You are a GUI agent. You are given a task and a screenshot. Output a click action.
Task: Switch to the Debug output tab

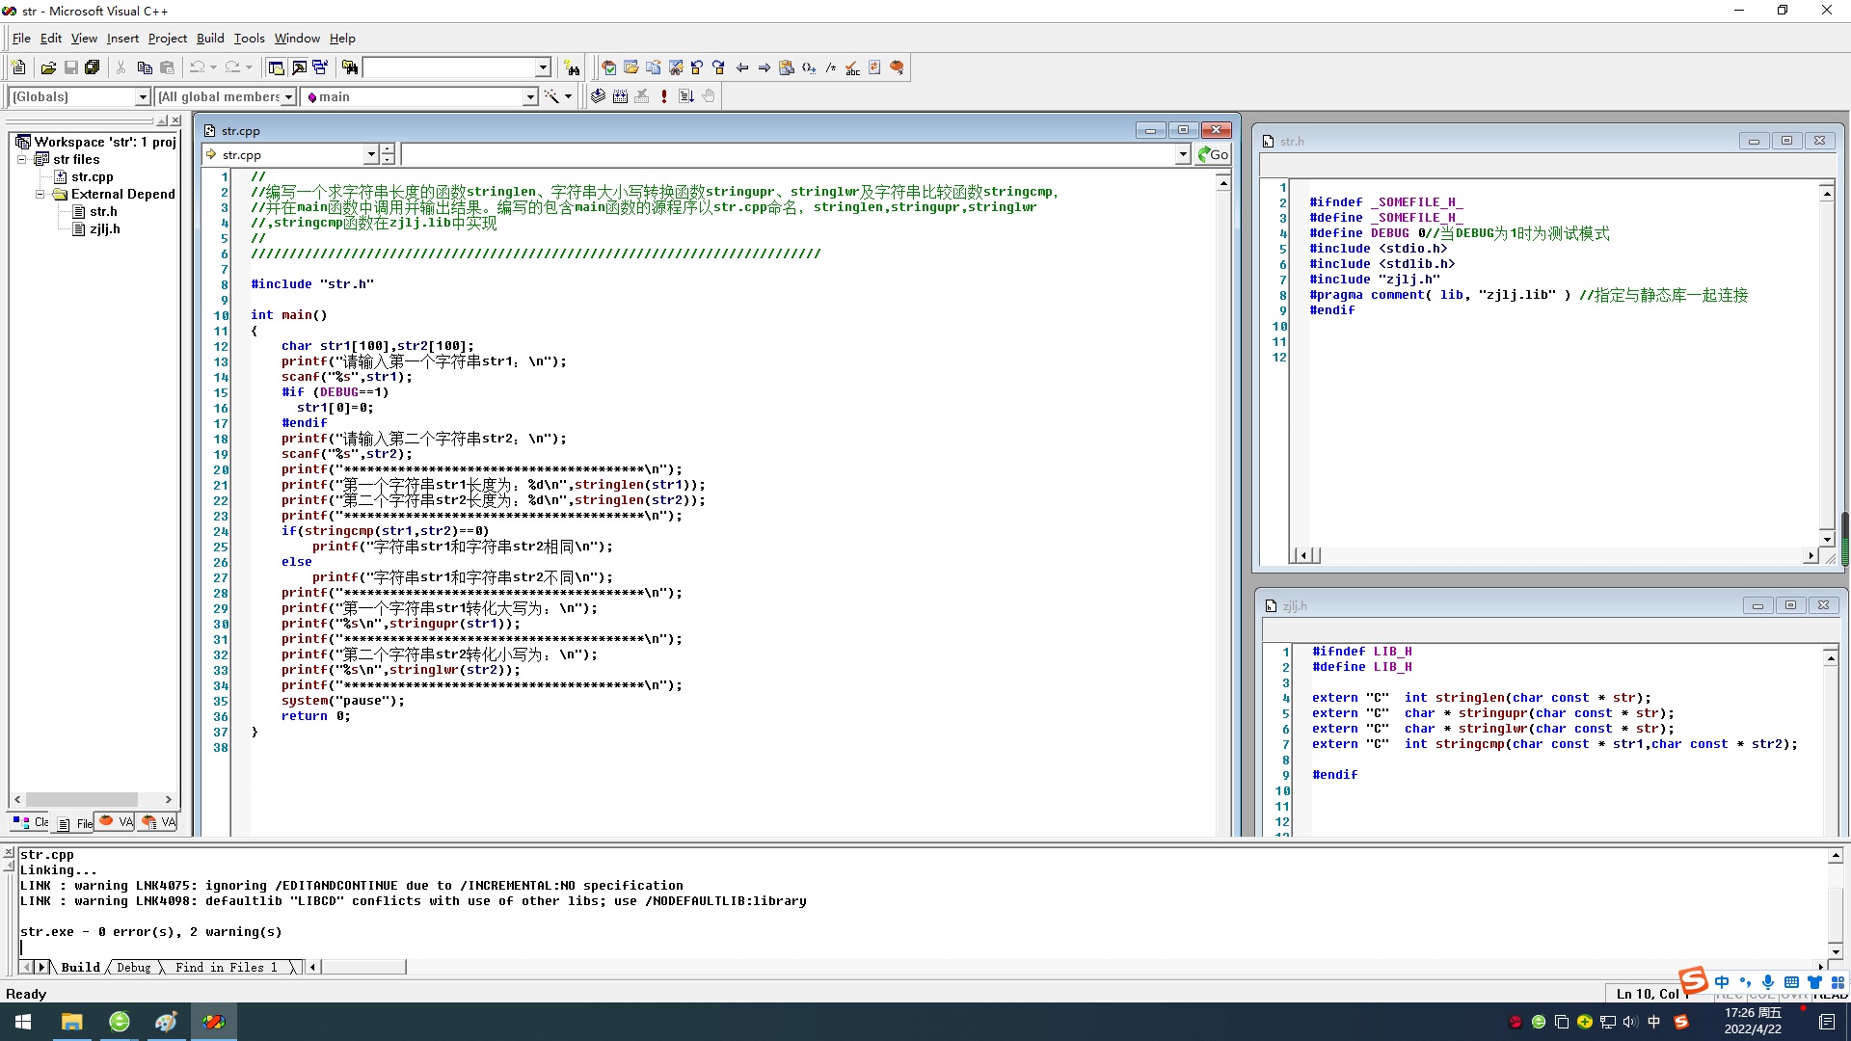point(134,967)
